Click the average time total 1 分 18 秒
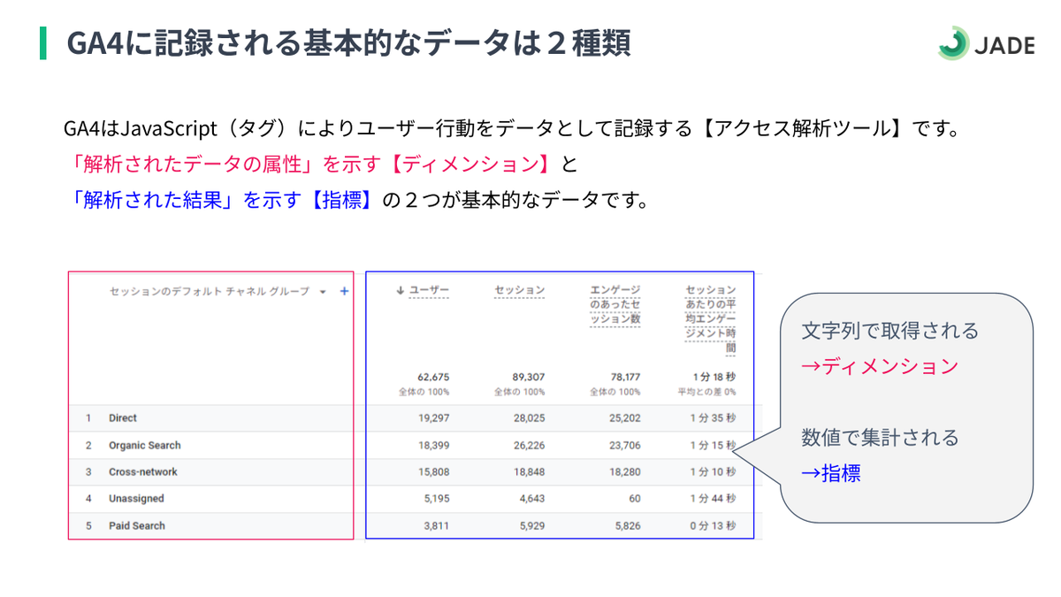The height and width of the screenshot is (597, 1061). tap(713, 377)
